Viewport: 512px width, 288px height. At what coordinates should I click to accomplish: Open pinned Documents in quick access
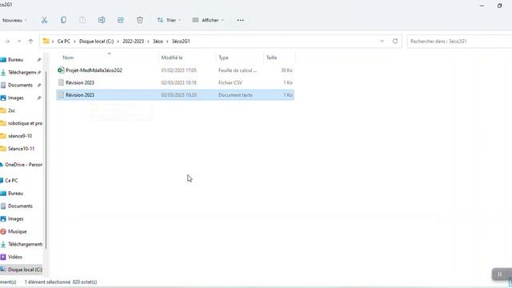(20, 86)
